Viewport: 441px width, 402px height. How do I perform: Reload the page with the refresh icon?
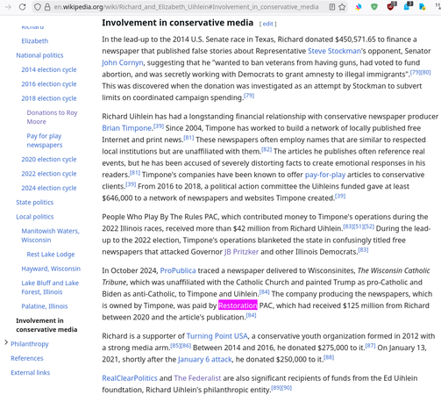point(22,7)
